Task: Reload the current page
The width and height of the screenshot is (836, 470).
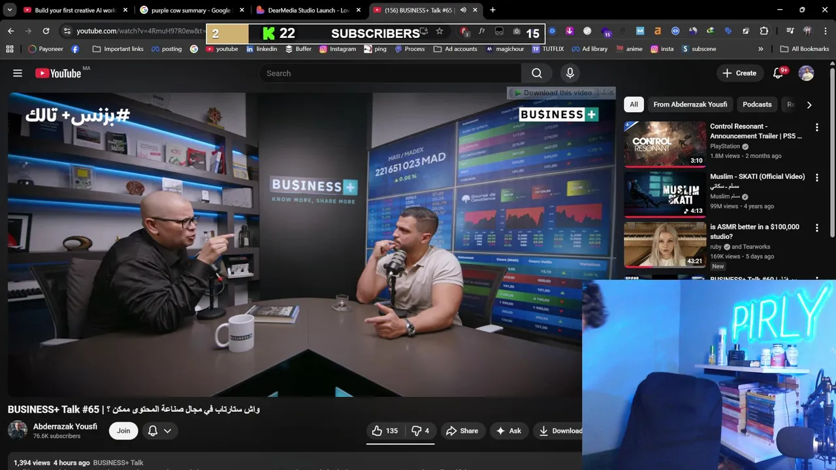Action: (46, 31)
